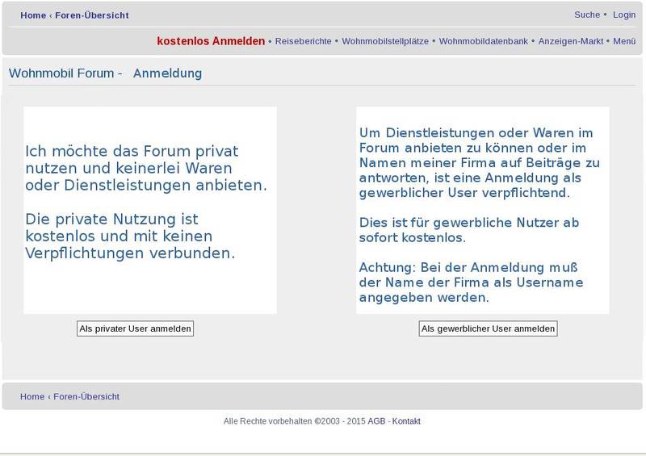The height and width of the screenshot is (456, 646).
Task: Click Als privater User anmelden button
Action: click(x=135, y=328)
